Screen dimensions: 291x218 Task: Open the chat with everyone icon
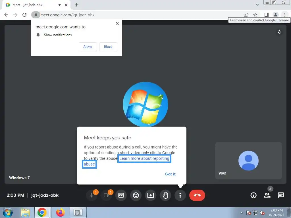(x=280, y=195)
